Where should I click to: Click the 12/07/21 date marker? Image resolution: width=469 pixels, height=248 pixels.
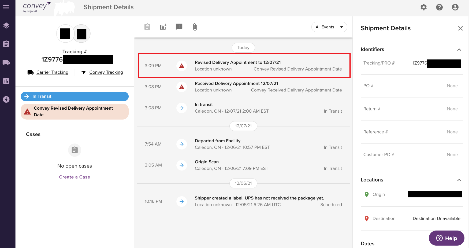click(x=243, y=126)
